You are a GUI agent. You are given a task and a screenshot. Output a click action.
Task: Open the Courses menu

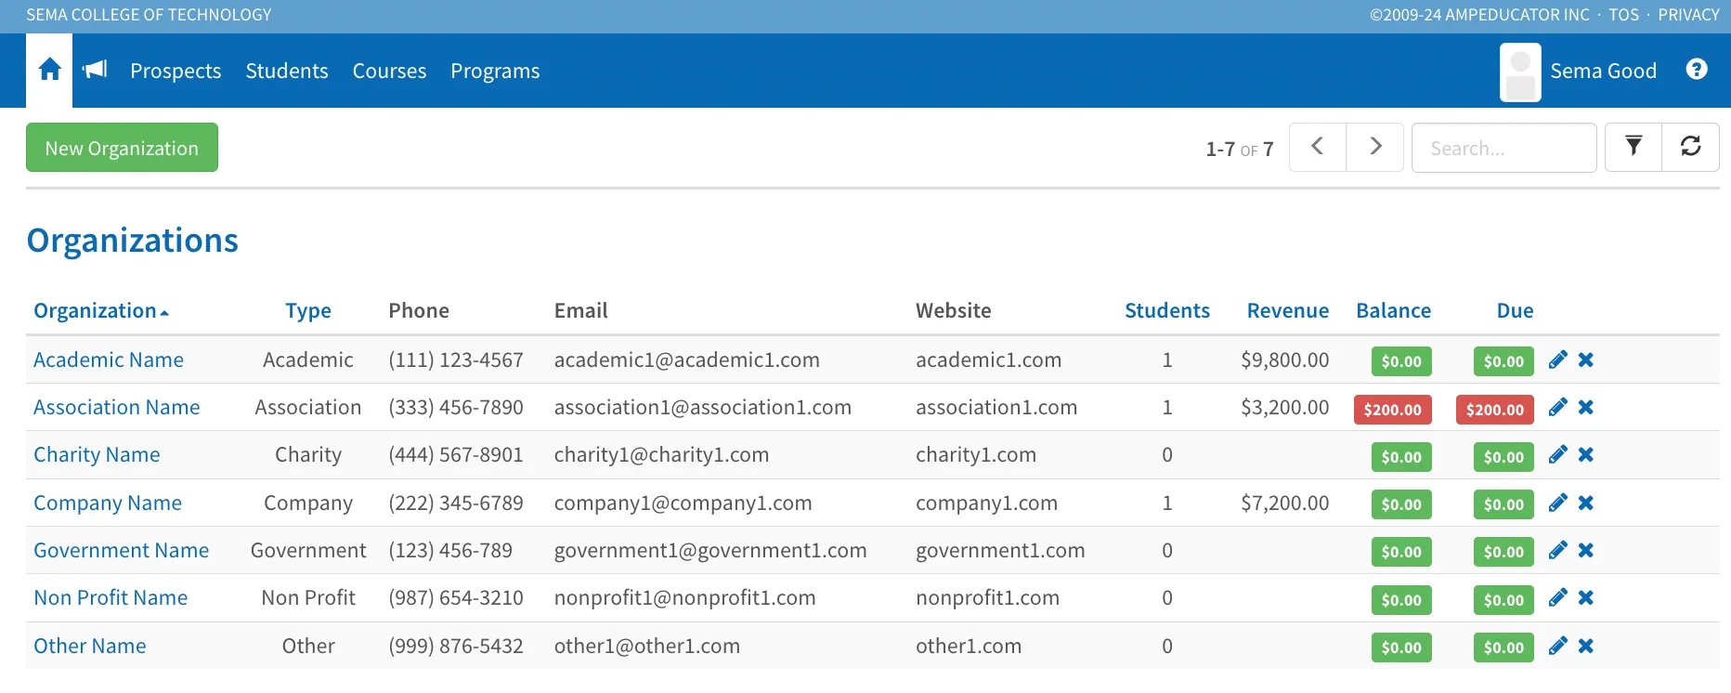[389, 71]
